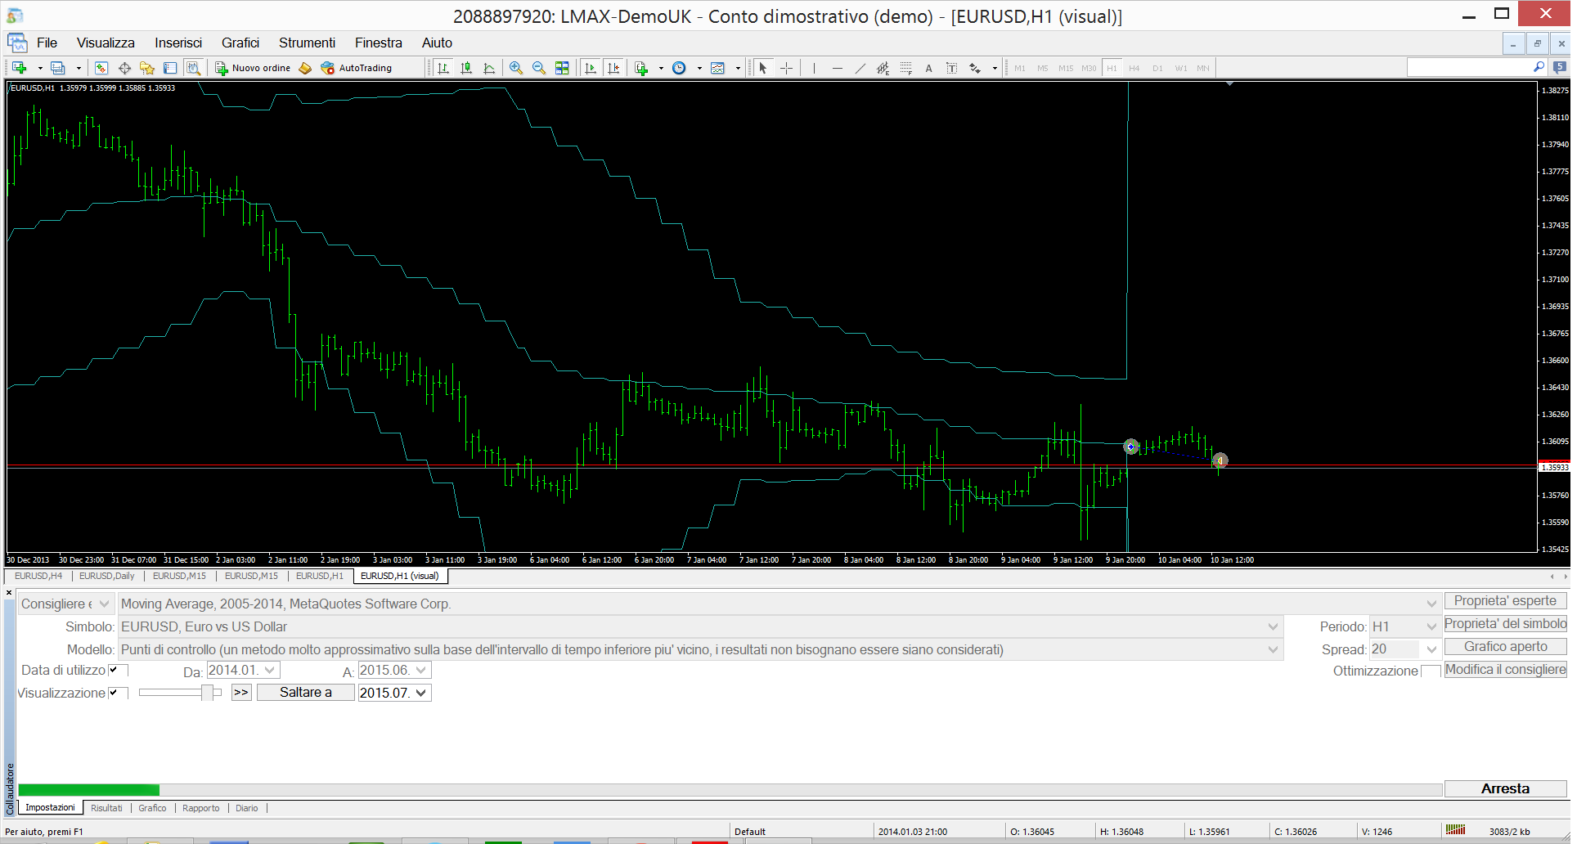The width and height of the screenshot is (1577, 844).
Task: Click the chart templates icon
Action: tap(717, 68)
